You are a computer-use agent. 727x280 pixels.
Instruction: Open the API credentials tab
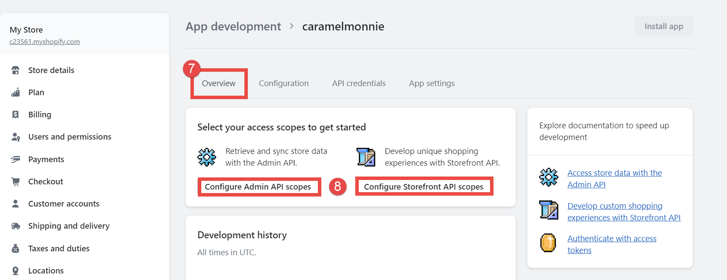pyautogui.click(x=359, y=83)
